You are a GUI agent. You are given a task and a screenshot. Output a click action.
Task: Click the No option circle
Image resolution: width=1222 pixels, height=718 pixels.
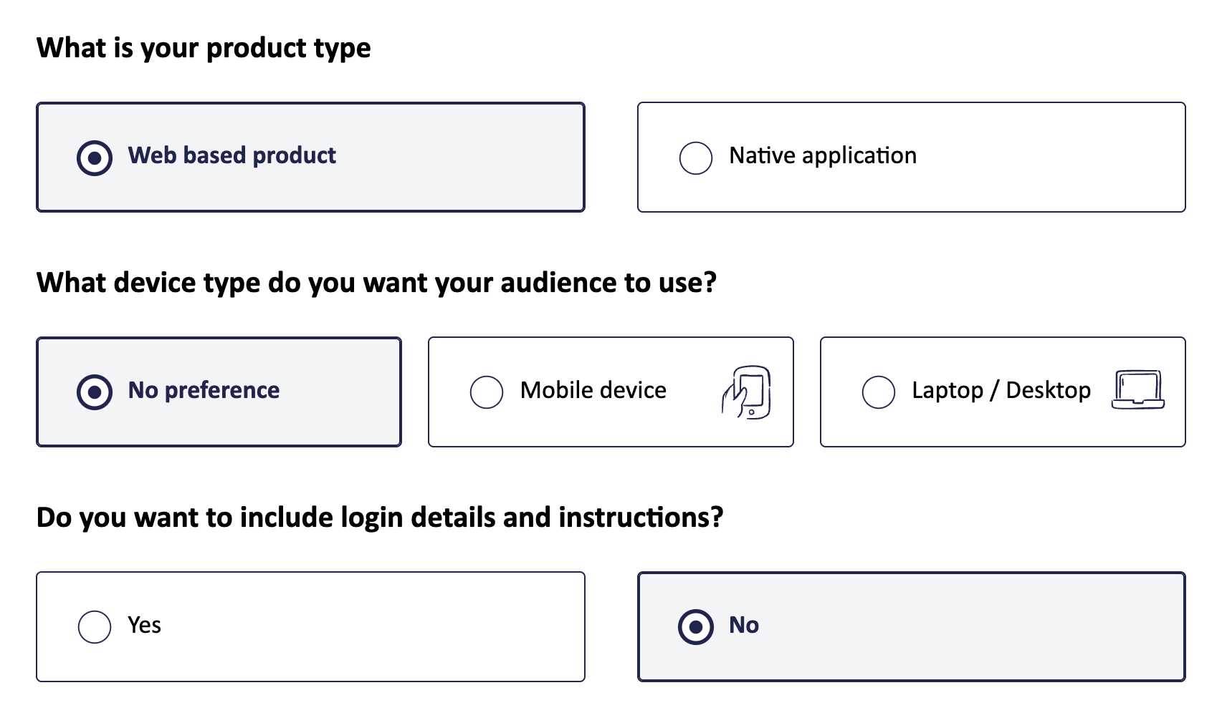[x=694, y=625]
